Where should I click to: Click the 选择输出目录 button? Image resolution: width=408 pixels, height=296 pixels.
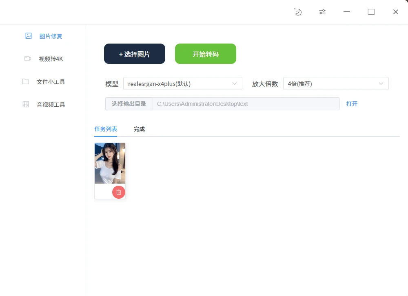129,104
